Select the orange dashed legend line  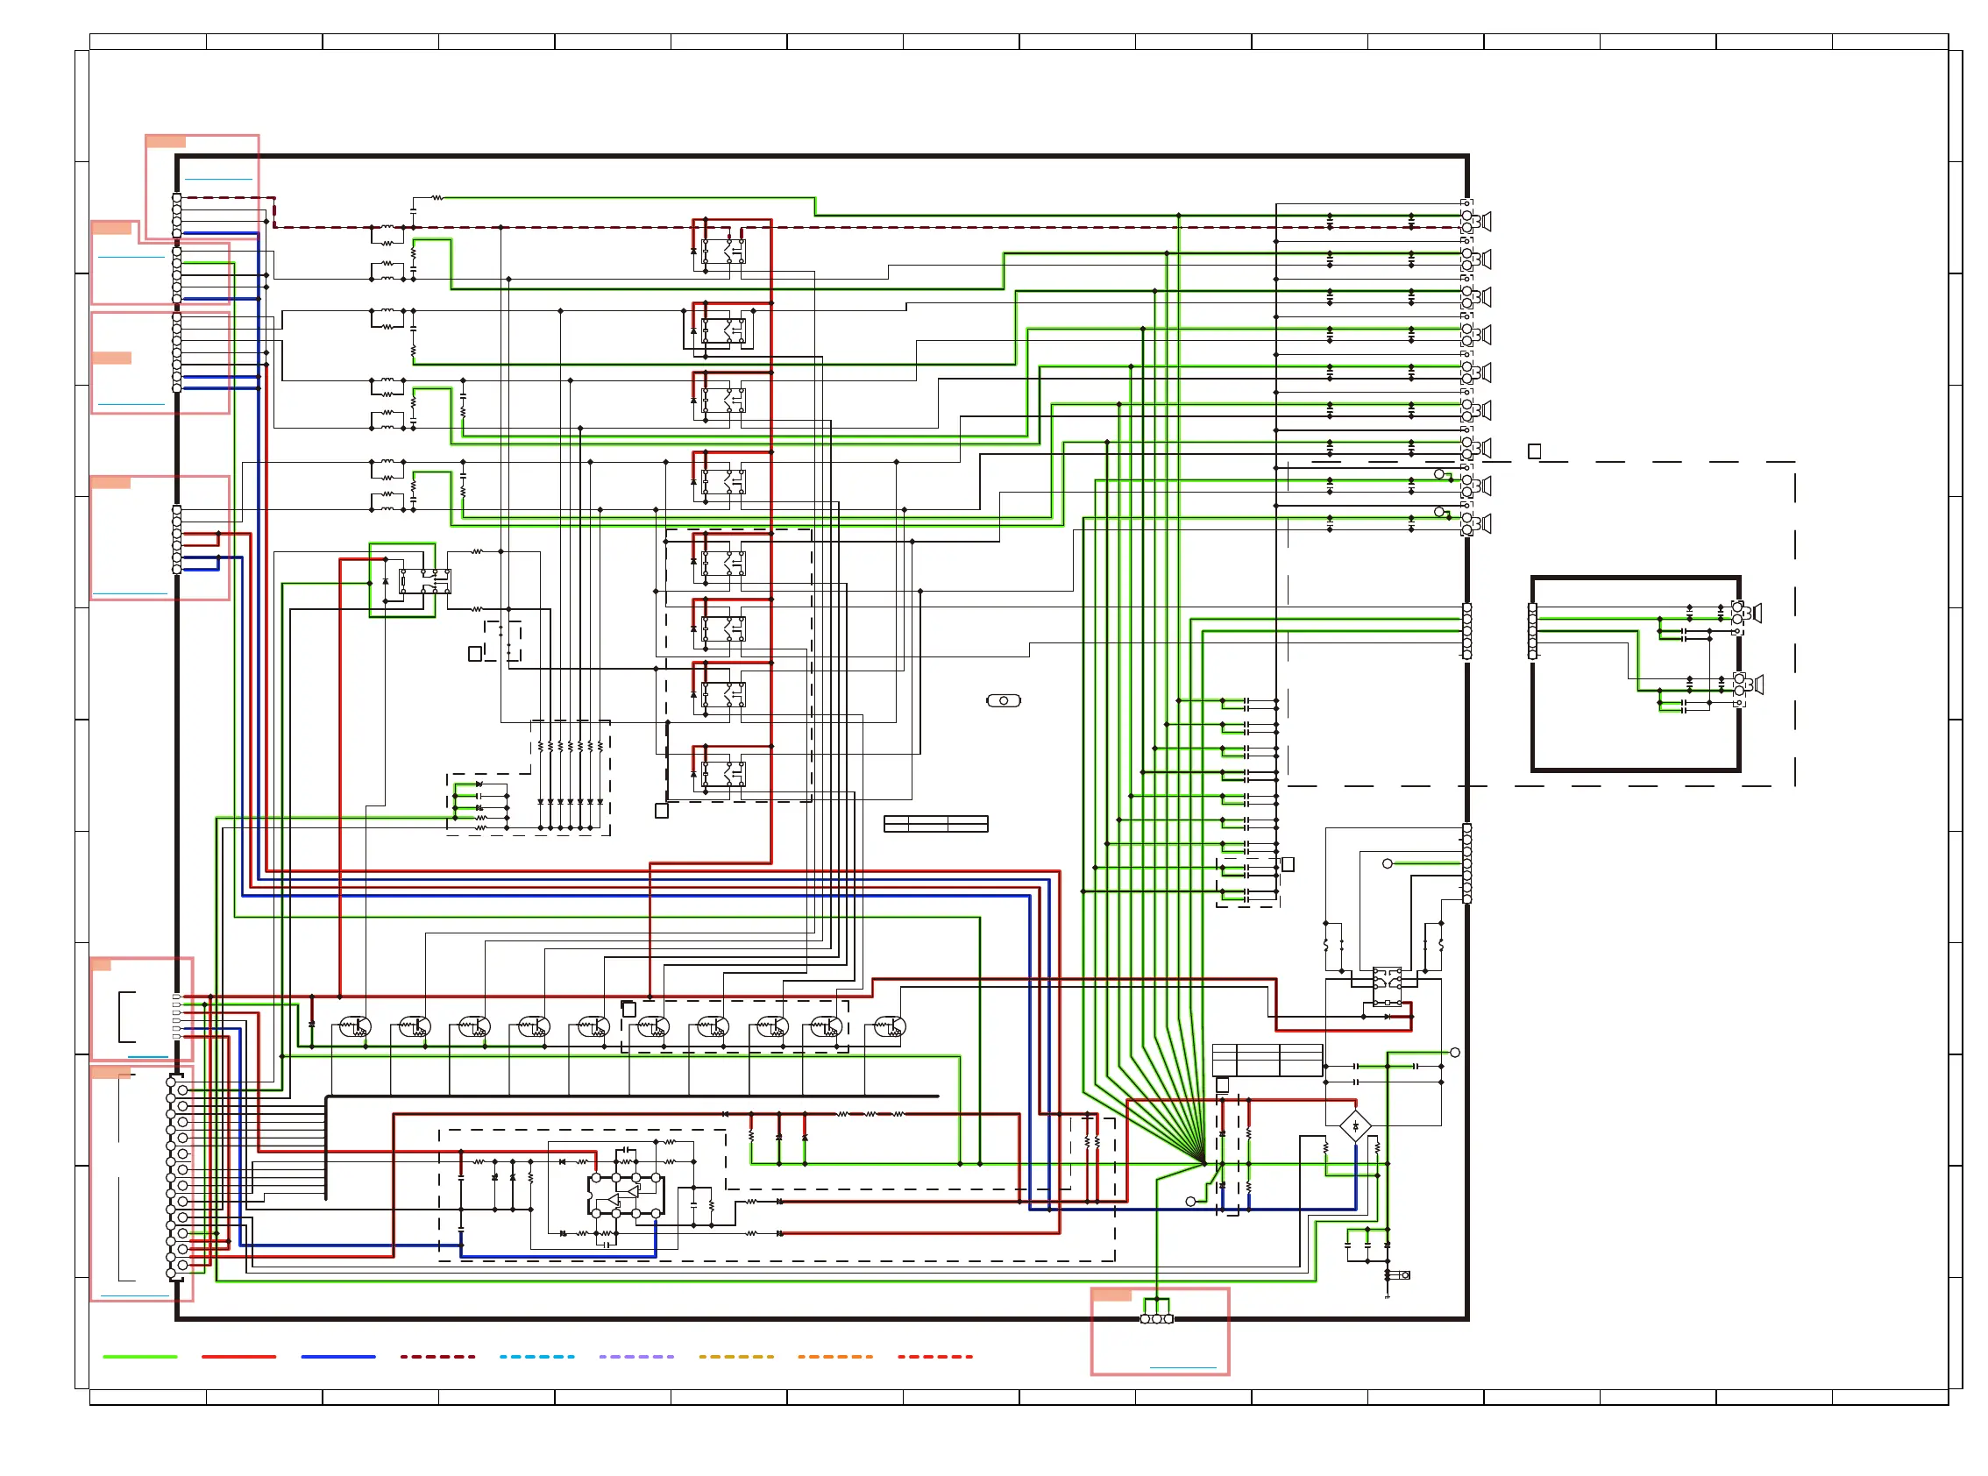coord(835,1356)
